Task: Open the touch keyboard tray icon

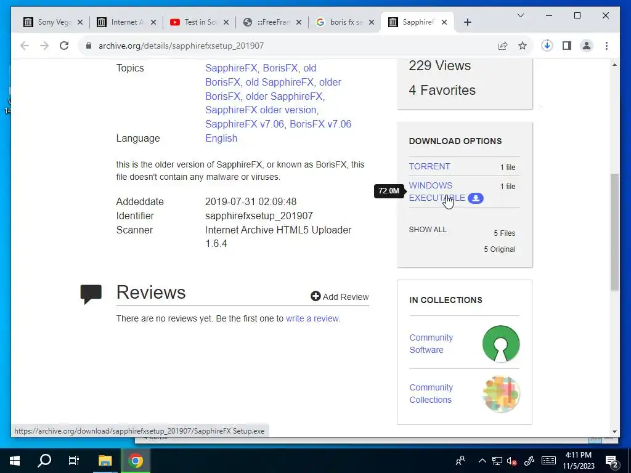Action: click(x=548, y=461)
